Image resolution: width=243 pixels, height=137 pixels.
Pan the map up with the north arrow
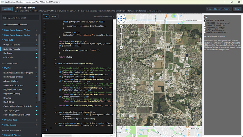[x=121, y=16]
